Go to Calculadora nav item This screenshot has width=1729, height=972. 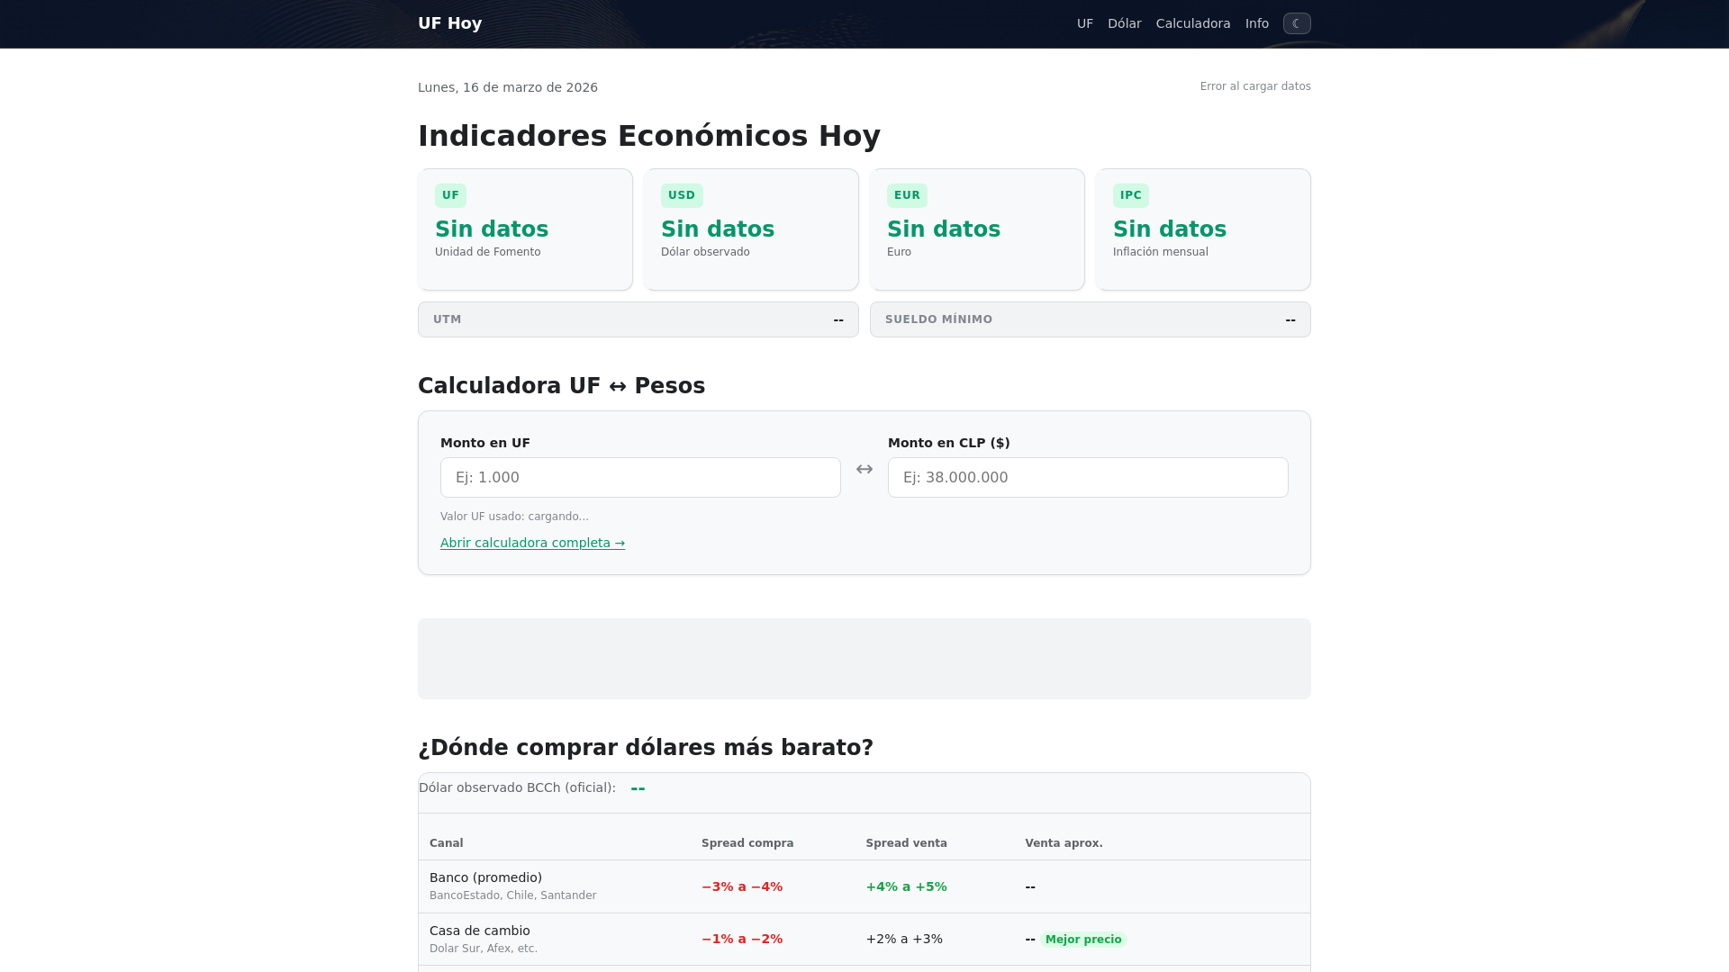[1193, 23]
